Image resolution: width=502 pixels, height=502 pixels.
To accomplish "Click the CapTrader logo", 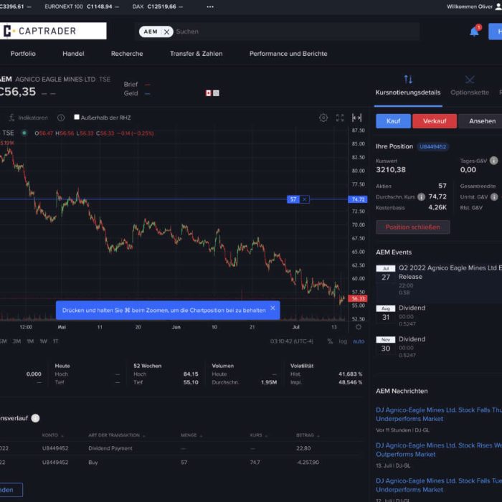I will (53, 31).
